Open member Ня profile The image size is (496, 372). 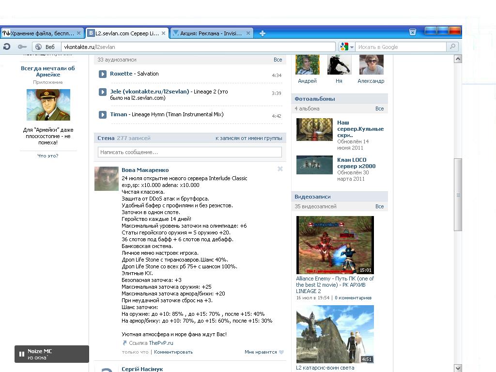(339, 81)
